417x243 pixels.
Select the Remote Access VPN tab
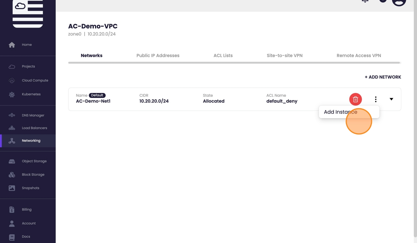(x=359, y=55)
